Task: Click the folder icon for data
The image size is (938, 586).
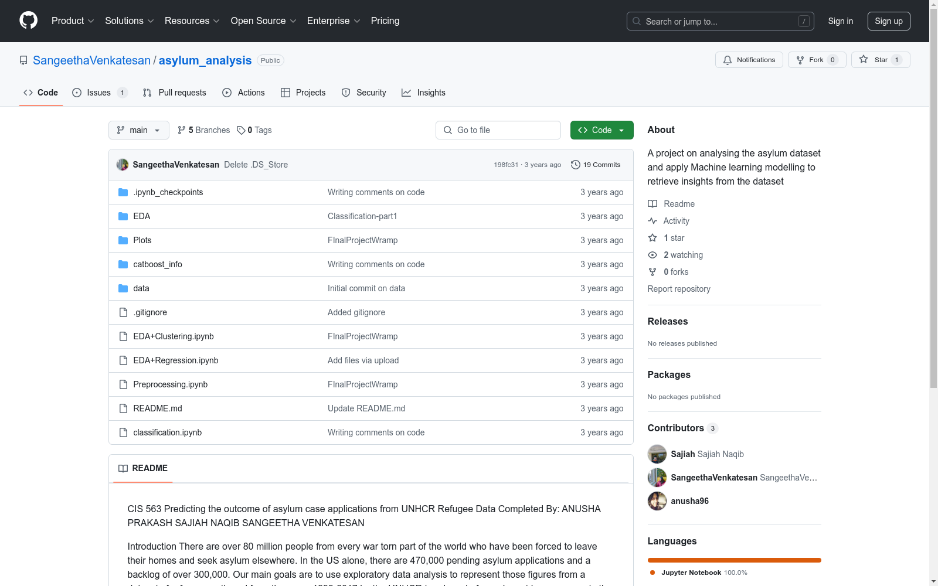Action: pos(123,288)
